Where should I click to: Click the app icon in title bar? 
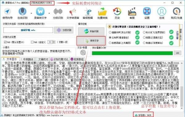click(x=3, y=2)
